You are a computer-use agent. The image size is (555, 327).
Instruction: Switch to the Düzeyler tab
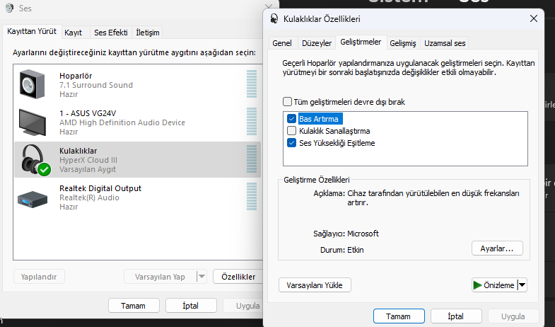315,43
